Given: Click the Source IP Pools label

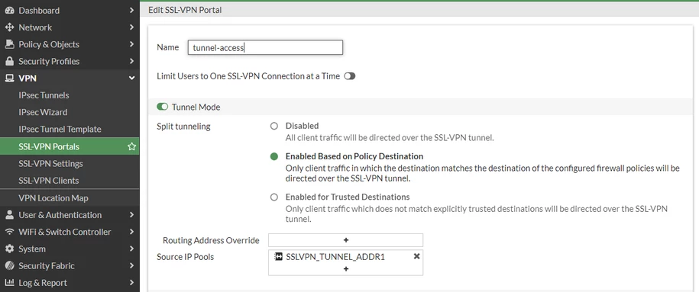Looking at the screenshot, I should (x=186, y=257).
